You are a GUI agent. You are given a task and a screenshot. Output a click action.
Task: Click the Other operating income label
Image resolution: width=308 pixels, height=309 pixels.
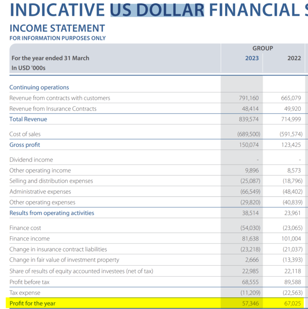tap(40, 171)
